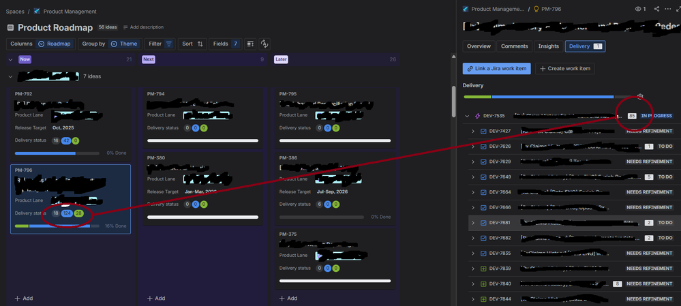Screen dimensions: 681x306
Task: Collapse the Now column header chevron
Action: [x=10, y=59]
